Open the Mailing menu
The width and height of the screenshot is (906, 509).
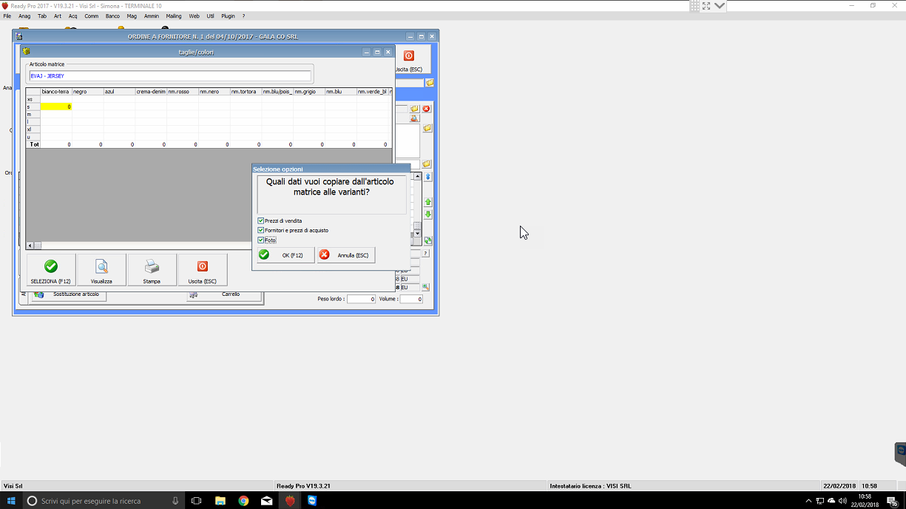174,16
